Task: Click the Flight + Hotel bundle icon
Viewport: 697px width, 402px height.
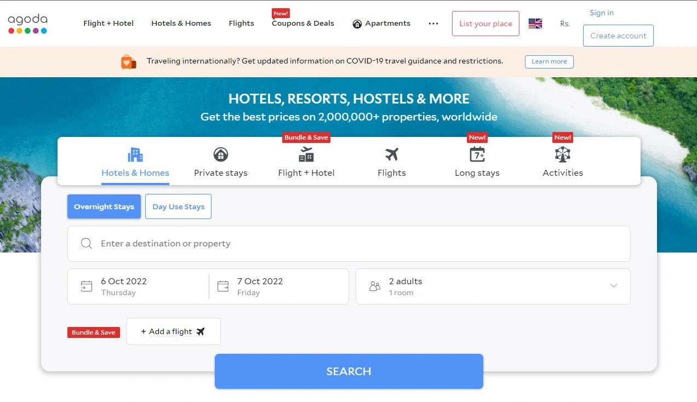Action: (x=306, y=154)
